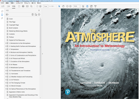Viewport: 139px width, 99px height.
Task: Click the bookmarks panel scrollbar
Action: (x=40, y=47)
